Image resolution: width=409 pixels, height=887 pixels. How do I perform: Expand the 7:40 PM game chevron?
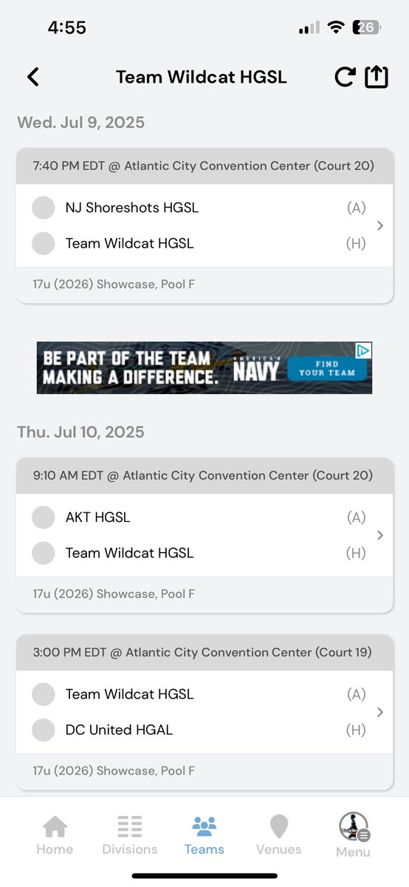coord(380,225)
